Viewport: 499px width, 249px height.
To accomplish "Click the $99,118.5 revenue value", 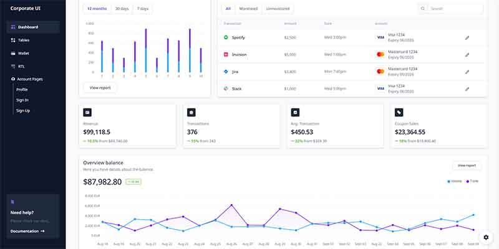I will tap(97, 132).
